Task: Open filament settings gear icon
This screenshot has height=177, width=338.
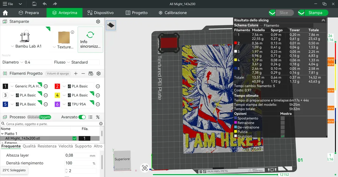Action: [x=98, y=73]
